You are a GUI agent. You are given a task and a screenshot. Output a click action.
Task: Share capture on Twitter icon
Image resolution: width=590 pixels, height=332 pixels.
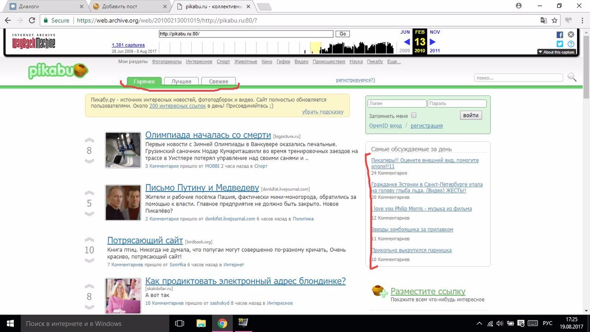click(560, 44)
